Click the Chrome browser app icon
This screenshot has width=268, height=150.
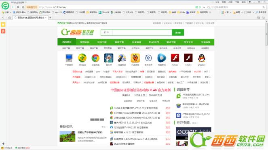95,58
